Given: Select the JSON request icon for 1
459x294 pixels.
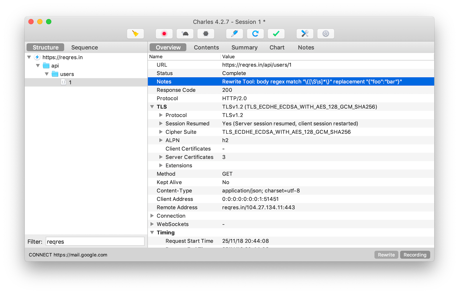Looking at the screenshot, I should coord(63,82).
